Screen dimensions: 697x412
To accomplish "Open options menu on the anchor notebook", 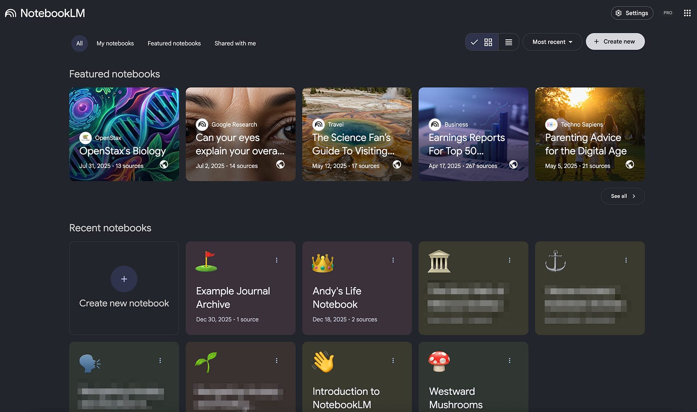I will click(x=626, y=260).
